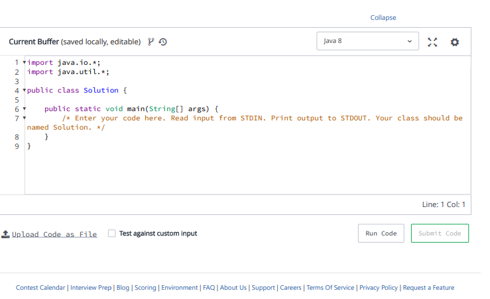Viewport: 490px width, 299px height.
Task: Fold the Solution class at line 4
Action: point(24,91)
